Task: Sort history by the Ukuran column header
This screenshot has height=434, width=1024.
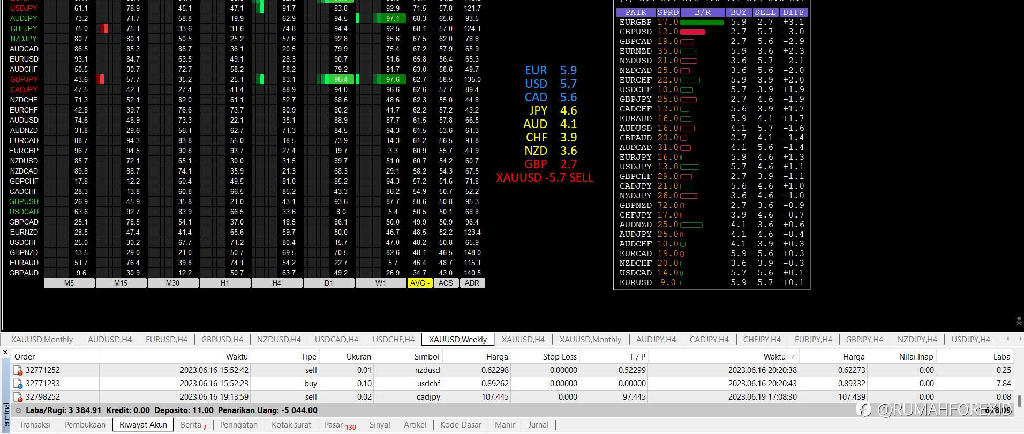Action: [x=347, y=357]
